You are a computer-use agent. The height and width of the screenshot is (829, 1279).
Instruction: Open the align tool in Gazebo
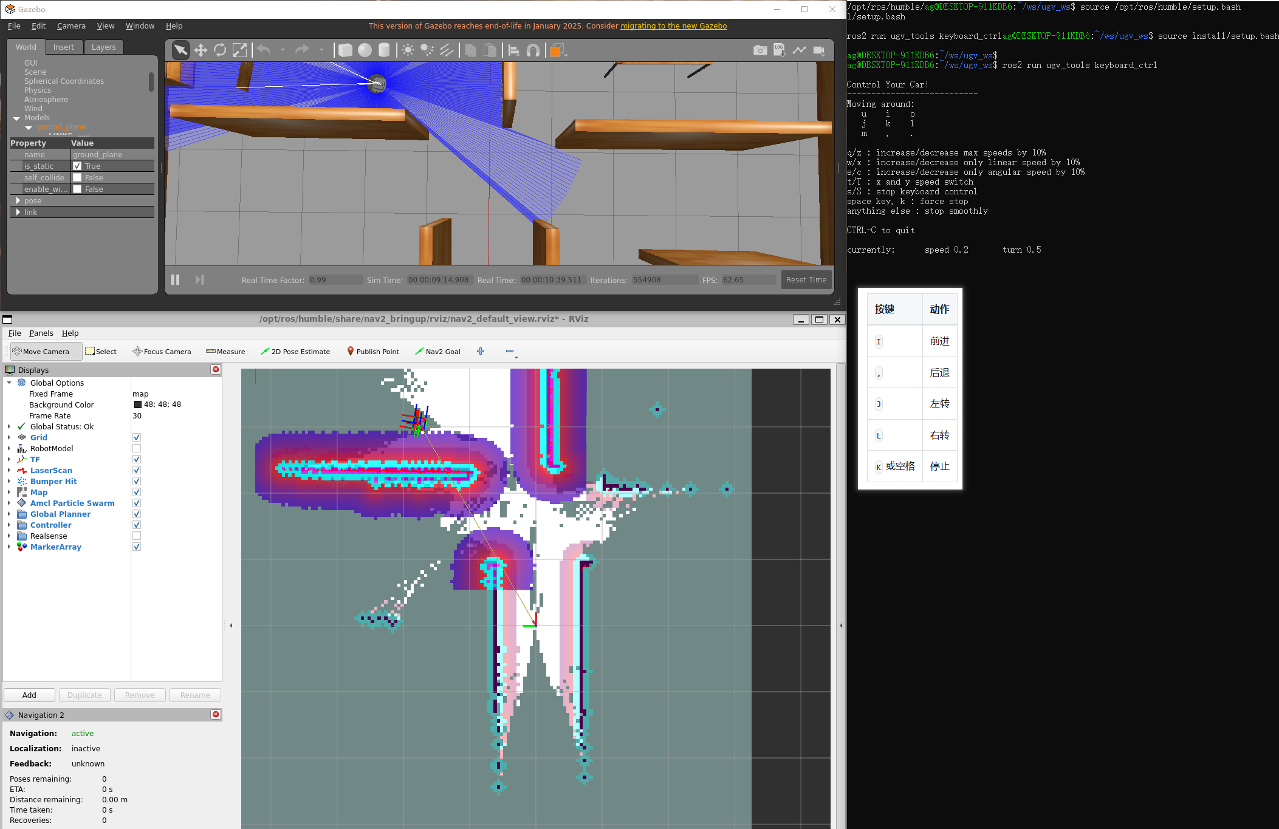tap(514, 50)
